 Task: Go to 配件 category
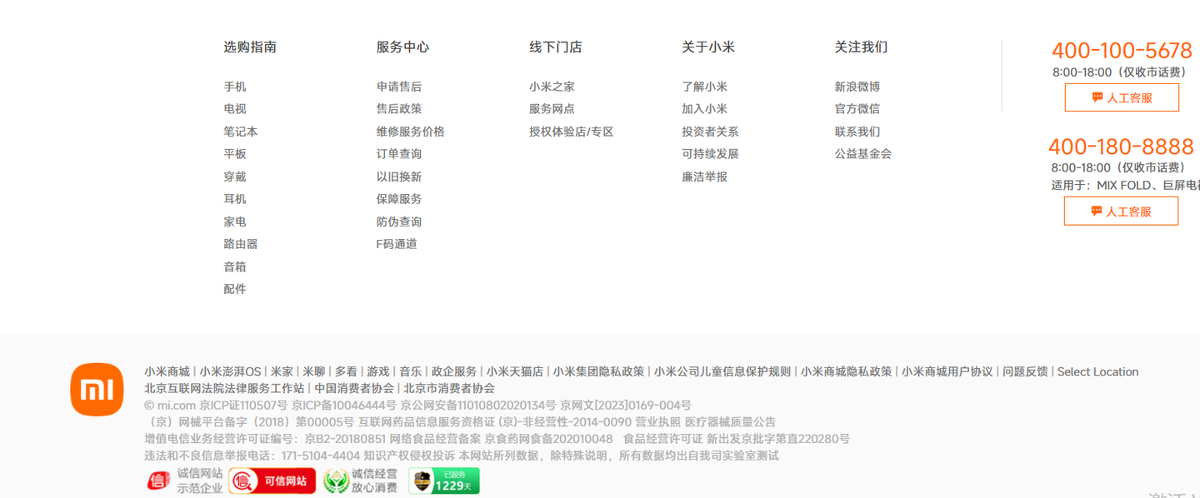(235, 289)
